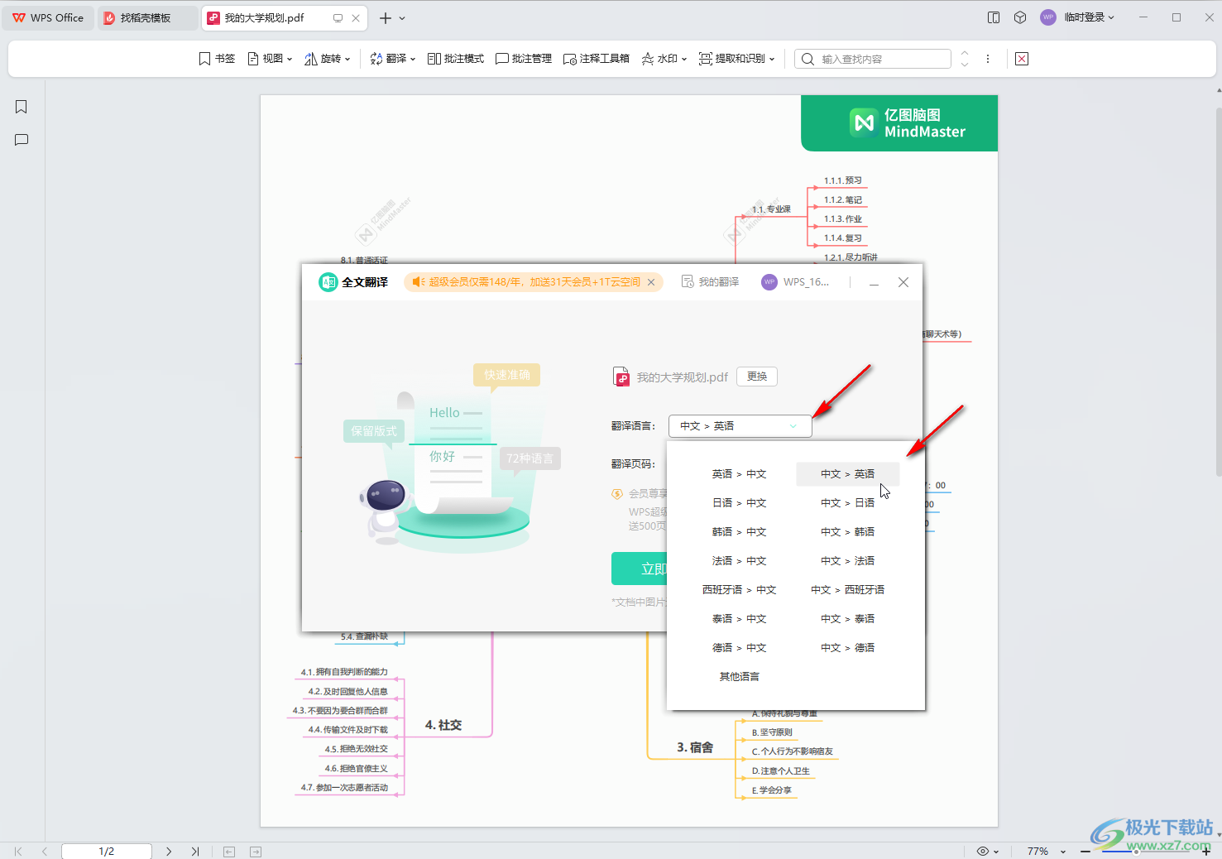The width and height of the screenshot is (1222, 859).
Task: Select 泰语 > 中文 language option
Action: click(739, 619)
